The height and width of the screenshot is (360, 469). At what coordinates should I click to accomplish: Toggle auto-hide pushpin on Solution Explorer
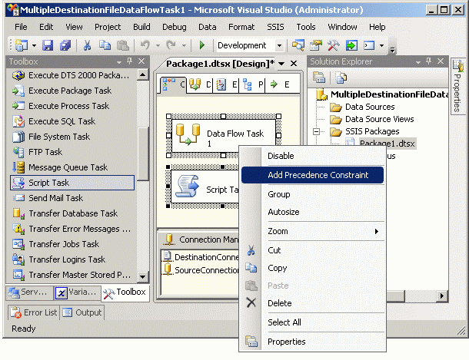click(428, 61)
